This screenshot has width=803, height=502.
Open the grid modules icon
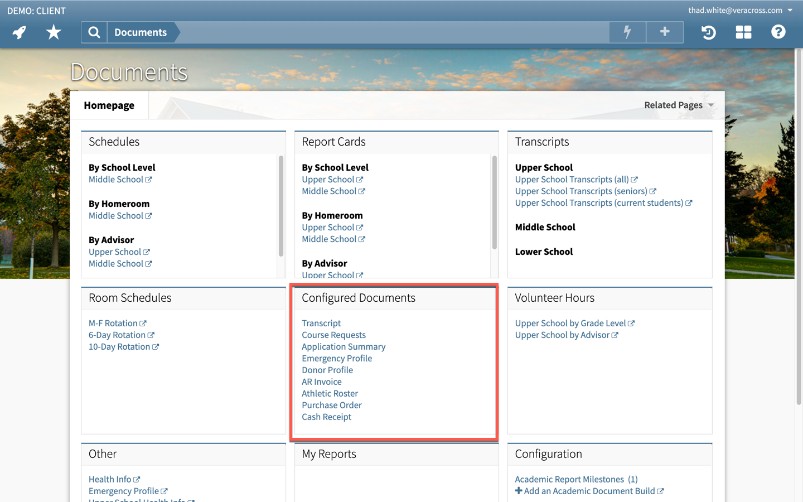coord(743,32)
